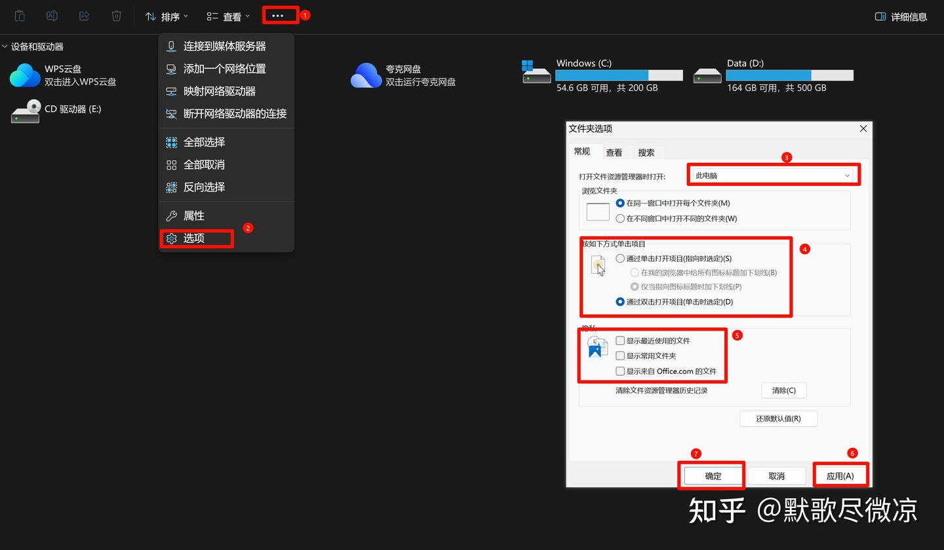944x550 pixels.
Task: Open the three-dot more options menu
Action: click(x=278, y=16)
